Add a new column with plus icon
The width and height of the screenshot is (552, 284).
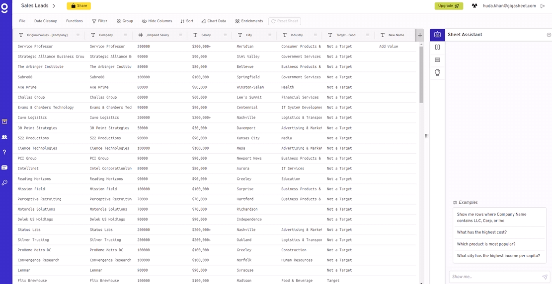(420, 35)
